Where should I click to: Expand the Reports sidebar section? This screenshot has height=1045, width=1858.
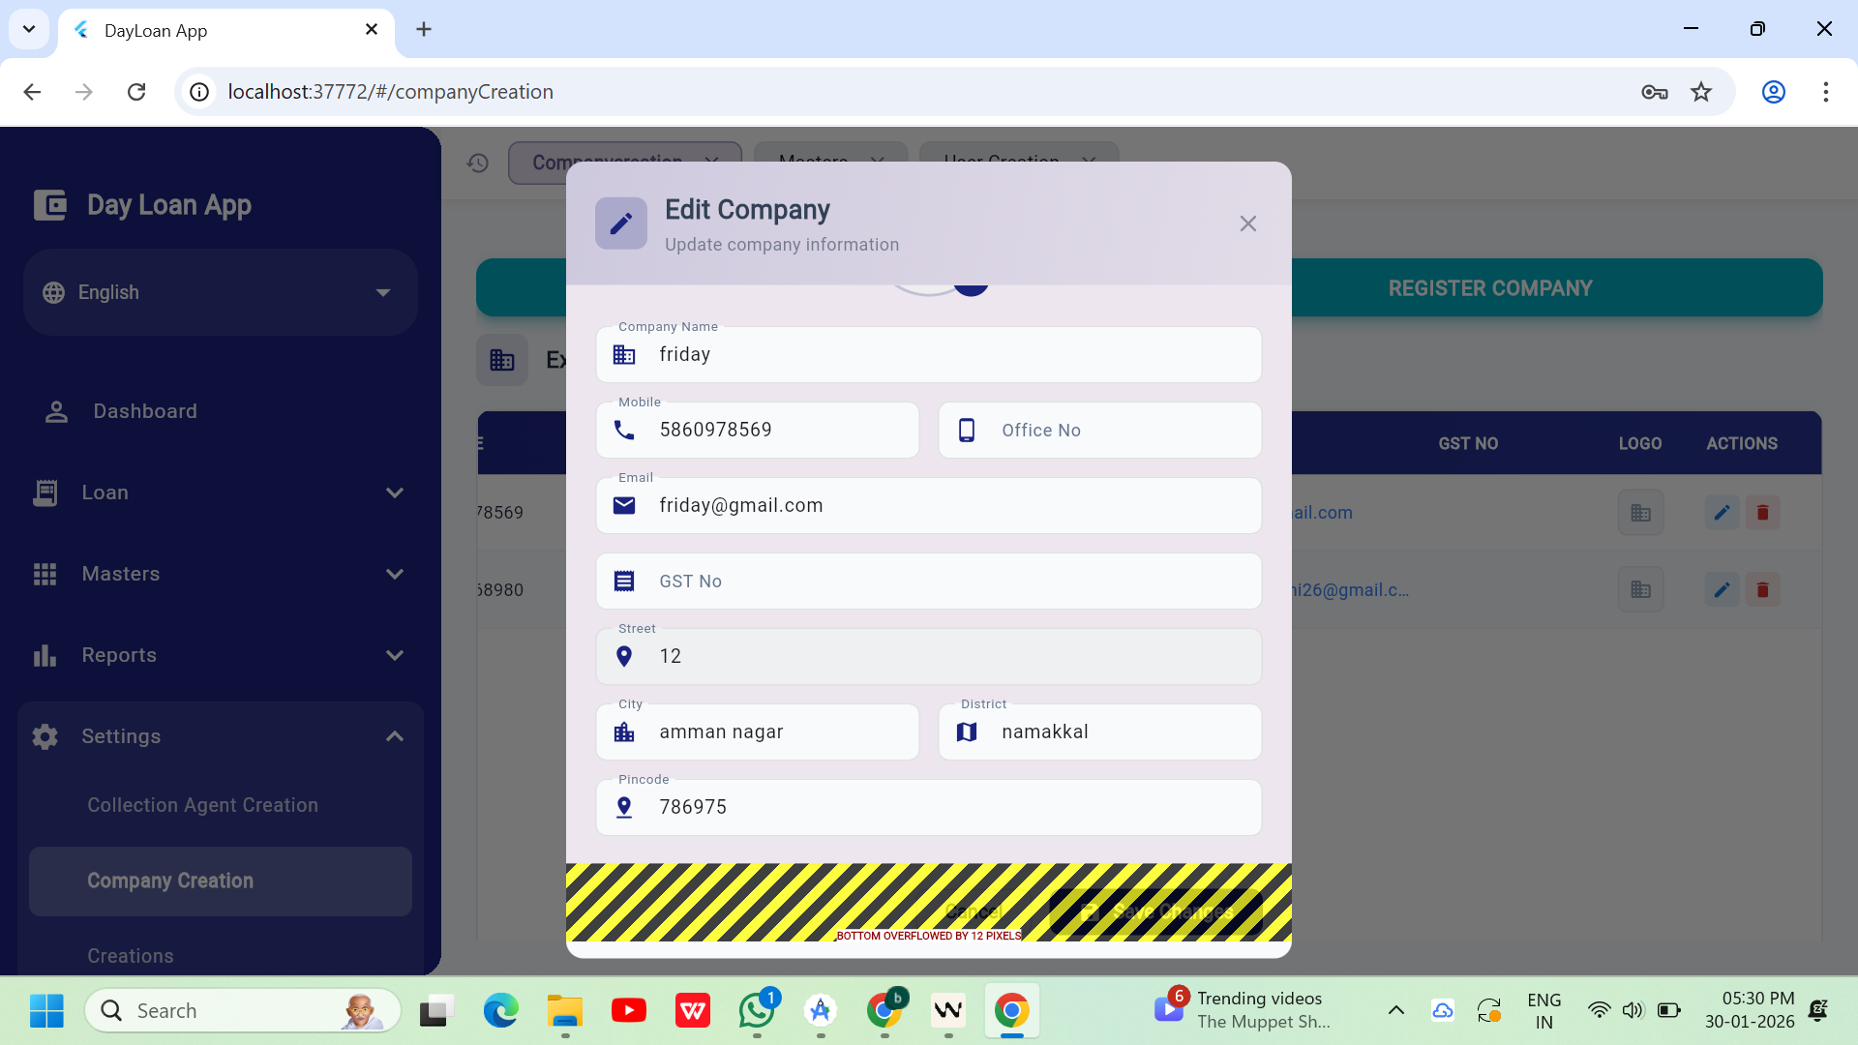pos(221,655)
